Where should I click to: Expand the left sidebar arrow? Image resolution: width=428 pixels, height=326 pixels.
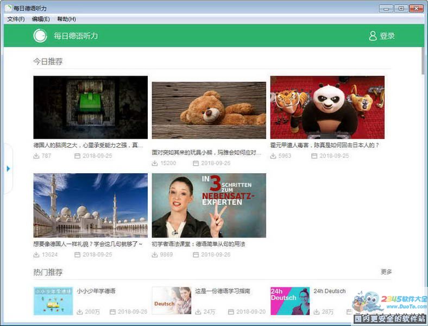tap(8, 168)
